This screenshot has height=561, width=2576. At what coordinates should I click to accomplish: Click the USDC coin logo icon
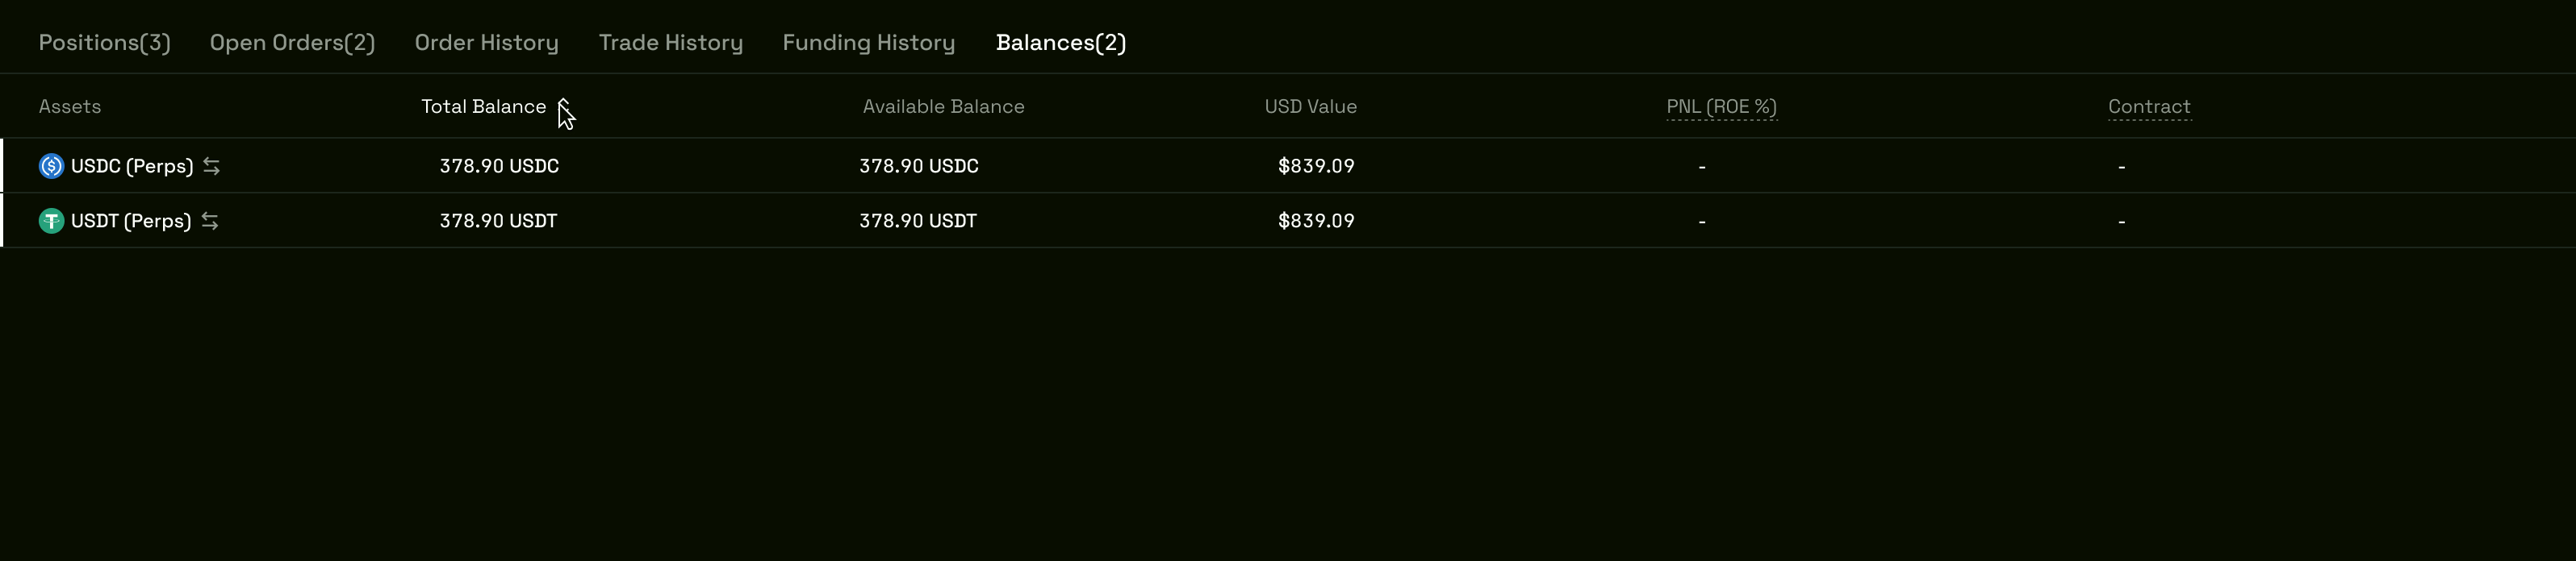(50, 166)
